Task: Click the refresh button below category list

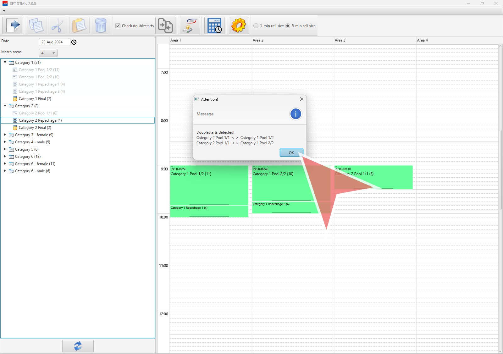Action: (x=78, y=346)
